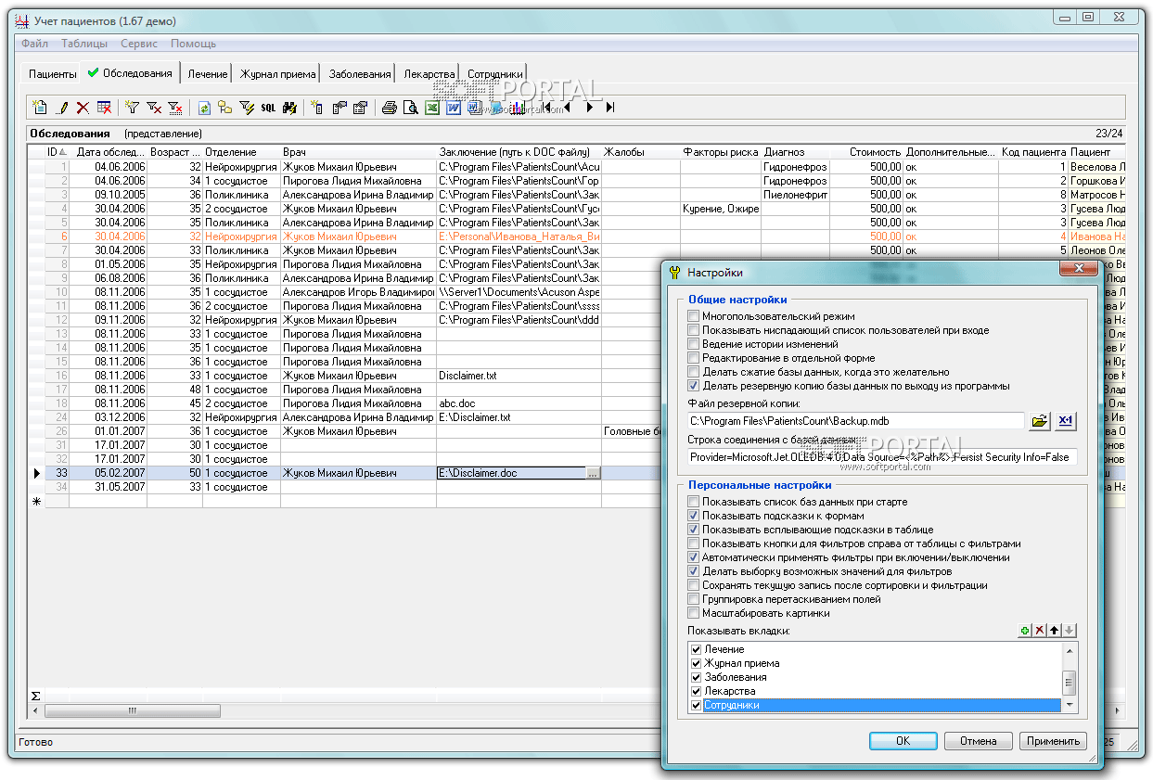The height and width of the screenshot is (780, 1153).
Task: Click the new record toolbar icon
Action: [x=40, y=108]
